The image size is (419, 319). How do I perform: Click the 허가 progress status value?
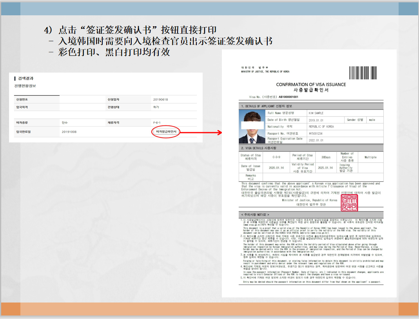click(x=156, y=107)
